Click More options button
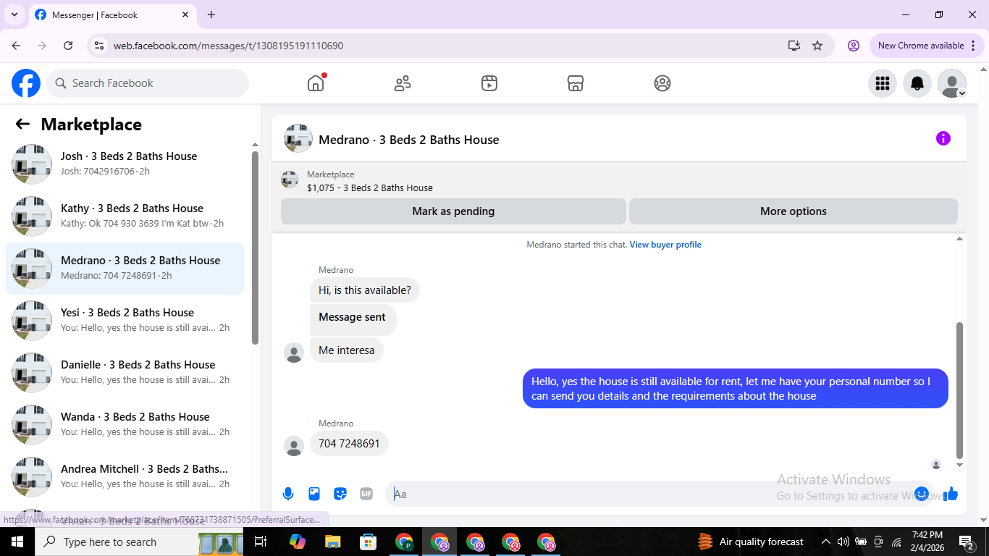Image resolution: width=989 pixels, height=556 pixels. [x=794, y=211]
